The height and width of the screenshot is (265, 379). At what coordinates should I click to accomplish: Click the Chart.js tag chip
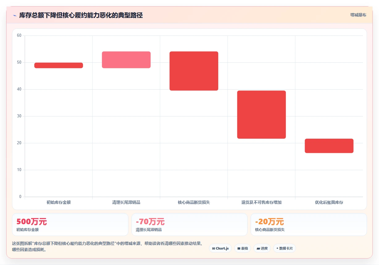[x=220, y=248]
